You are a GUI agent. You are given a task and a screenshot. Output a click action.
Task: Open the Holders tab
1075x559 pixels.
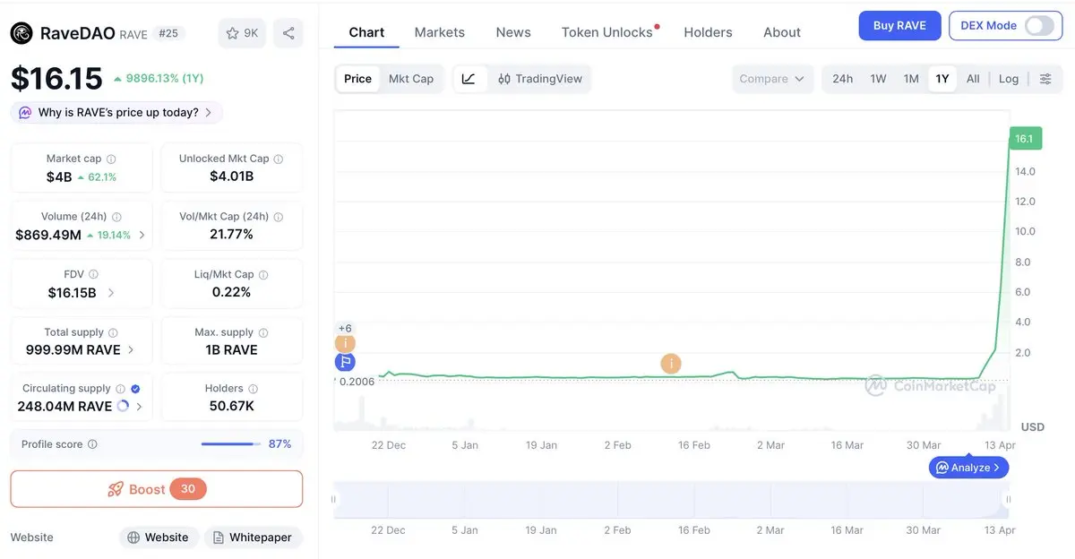point(708,32)
